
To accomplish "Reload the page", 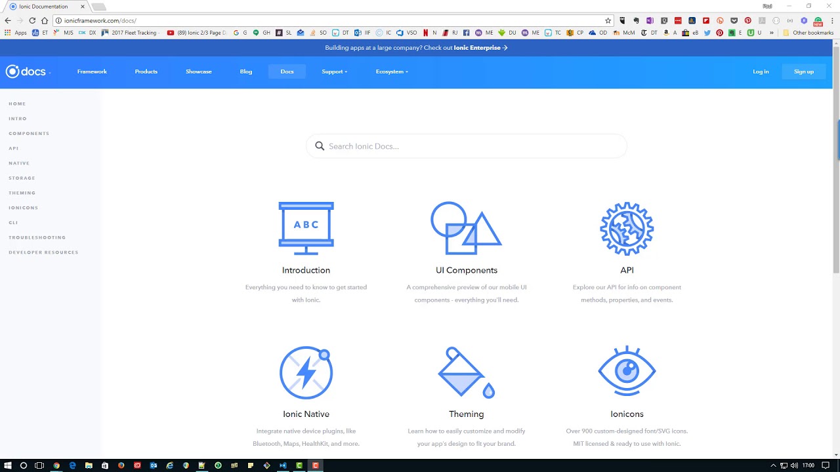I will 32,20.
